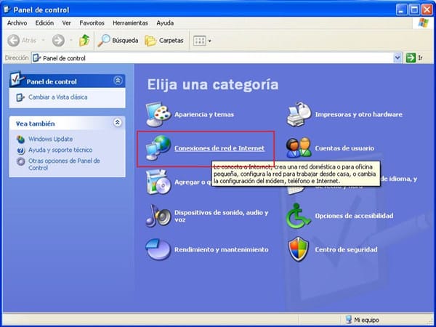Screen dimensions: 436x327
Task: Open Opciones de accesibilidad link
Action: 355,216
